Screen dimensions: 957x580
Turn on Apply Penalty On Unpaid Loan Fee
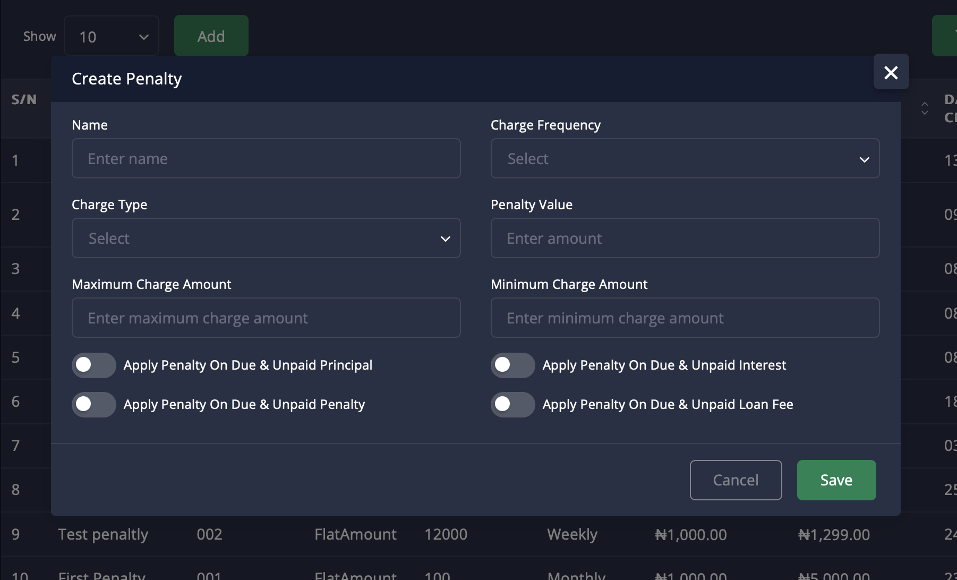[512, 404]
